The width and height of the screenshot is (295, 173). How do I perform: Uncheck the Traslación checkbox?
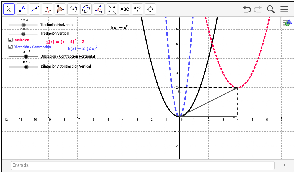(11, 40)
